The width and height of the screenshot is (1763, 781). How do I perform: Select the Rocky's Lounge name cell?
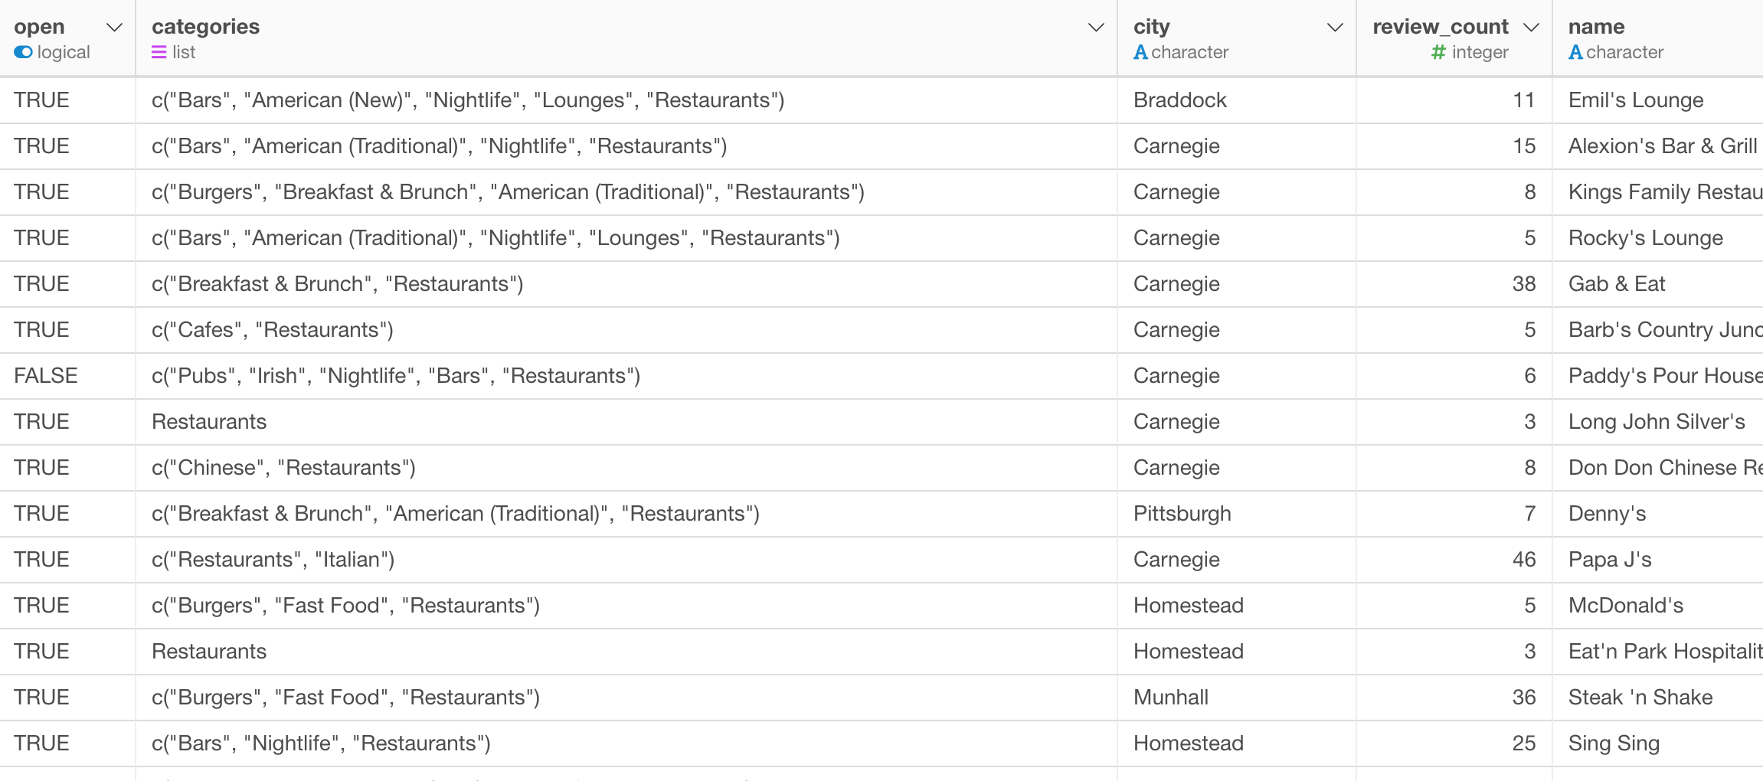[1658, 238]
